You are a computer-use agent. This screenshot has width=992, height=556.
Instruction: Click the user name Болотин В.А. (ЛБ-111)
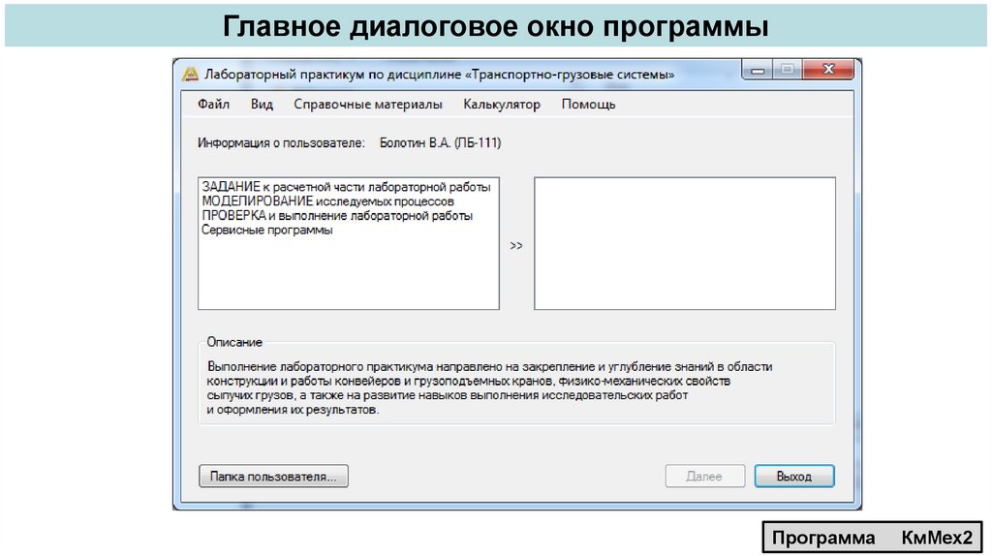pyautogui.click(x=441, y=143)
